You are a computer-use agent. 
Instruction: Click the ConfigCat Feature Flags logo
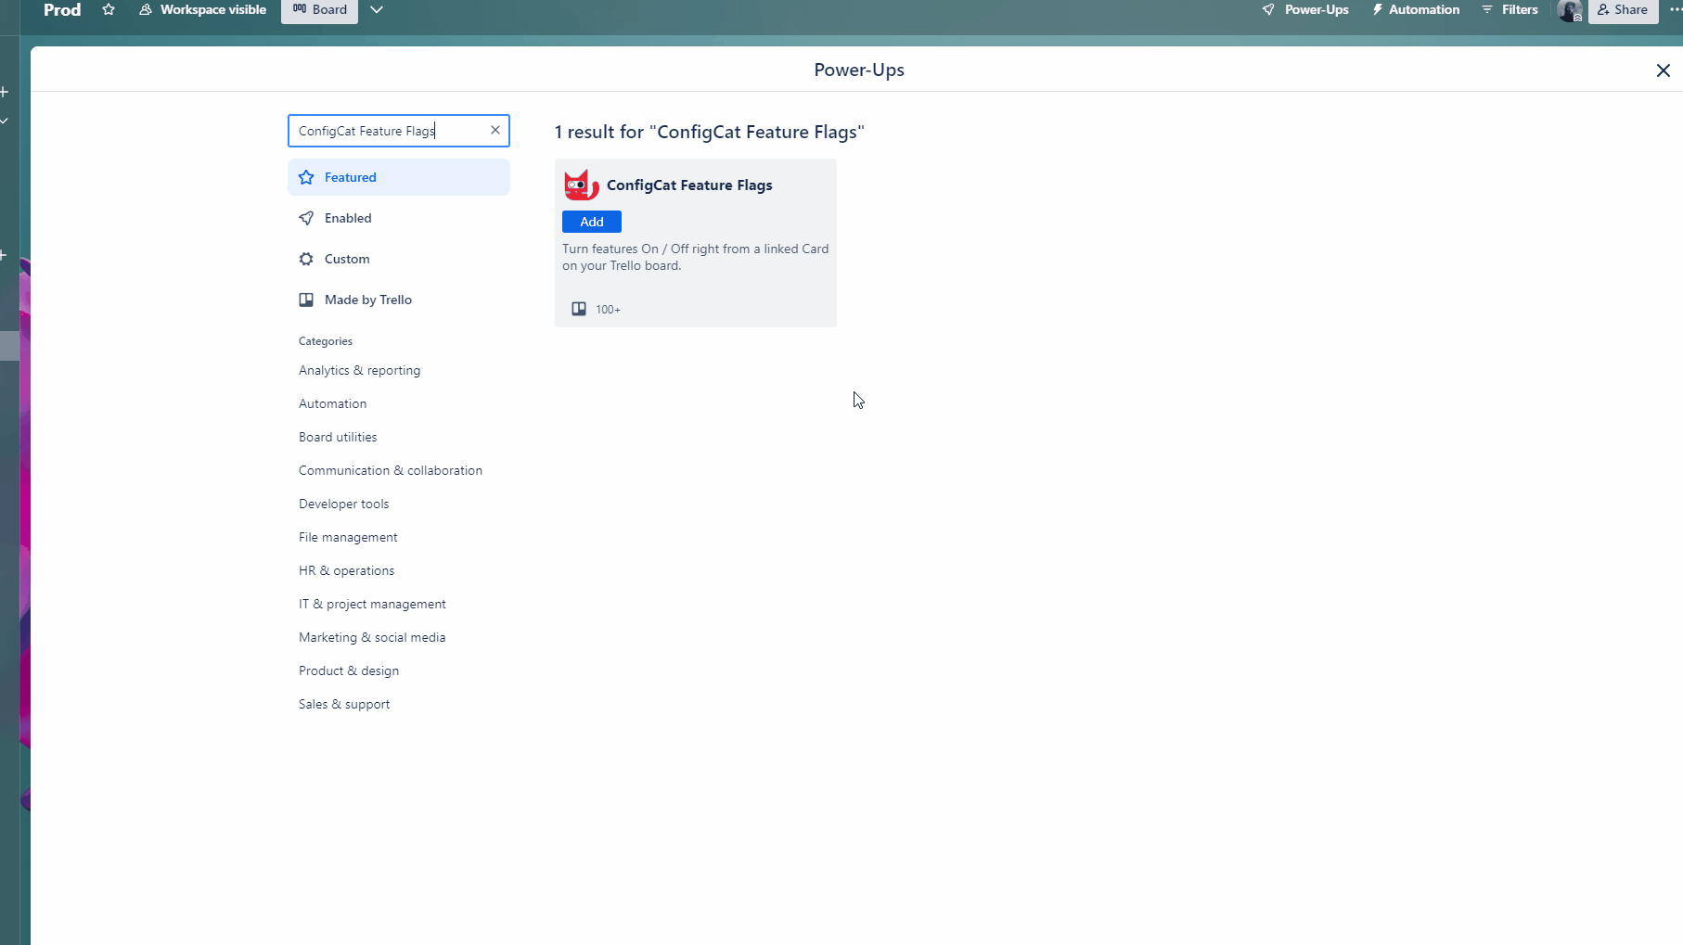coord(581,185)
